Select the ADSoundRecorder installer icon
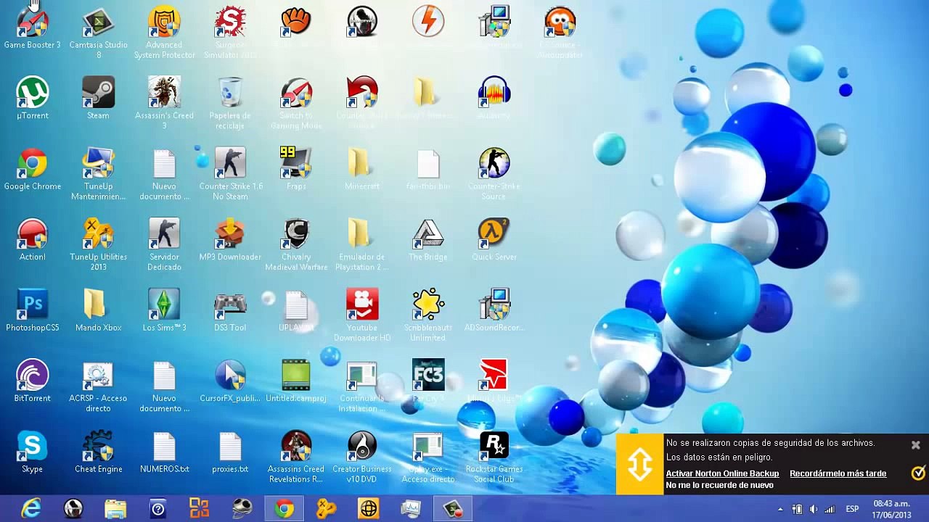Screen dimensions: 929x522 (494, 310)
